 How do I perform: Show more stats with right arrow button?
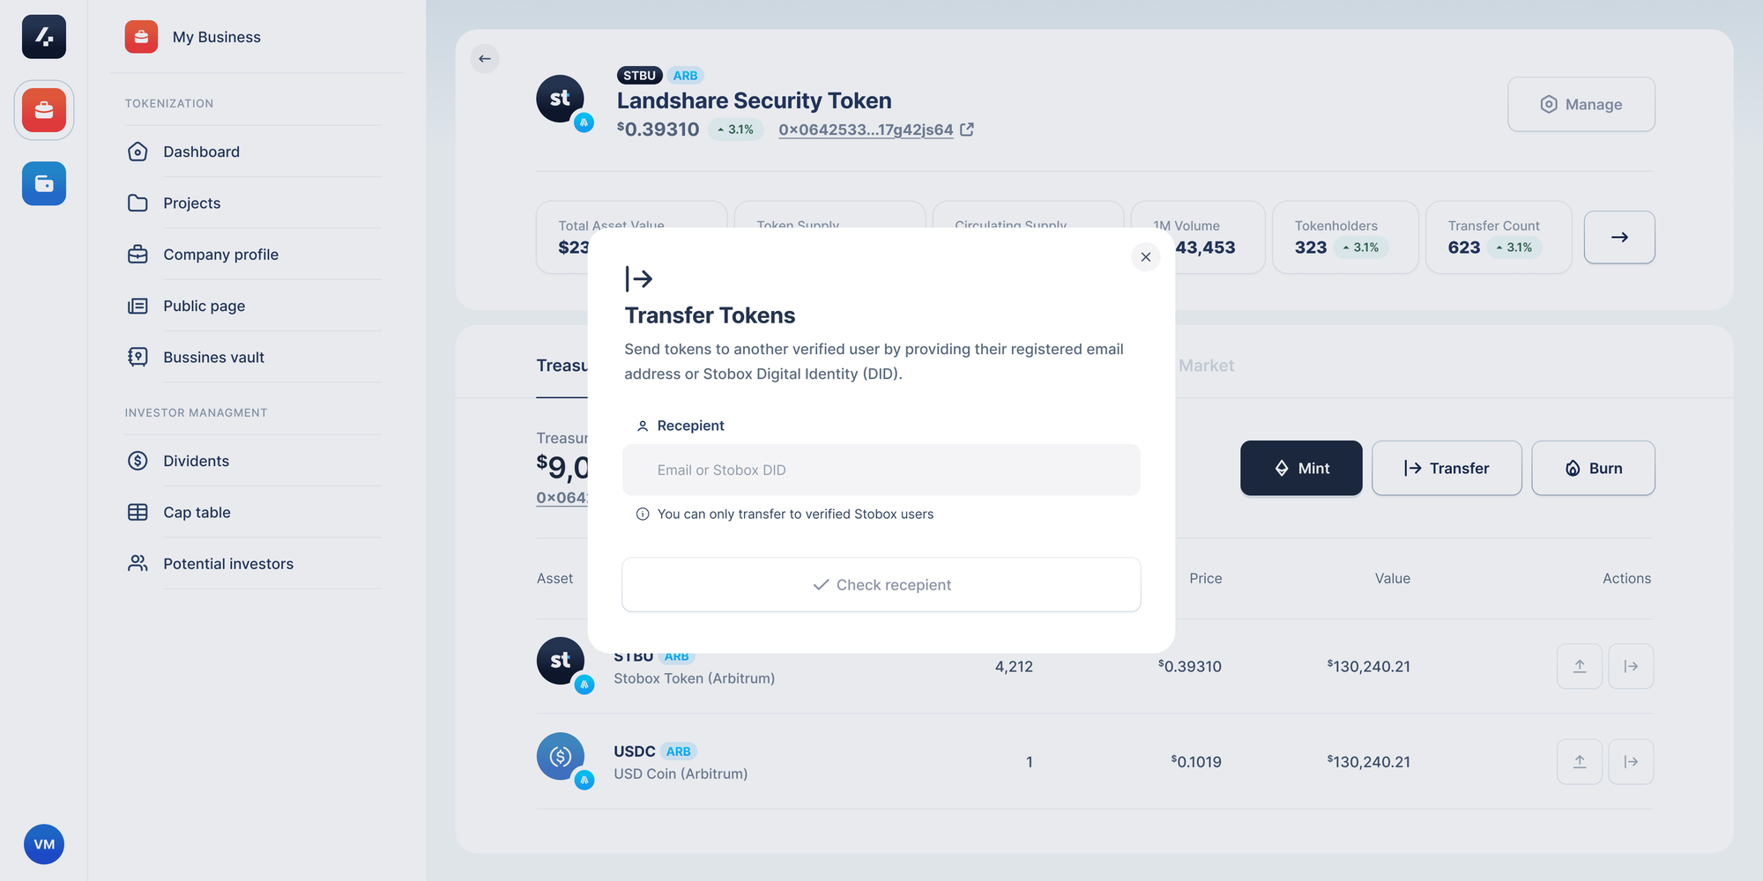coord(1619,237)
